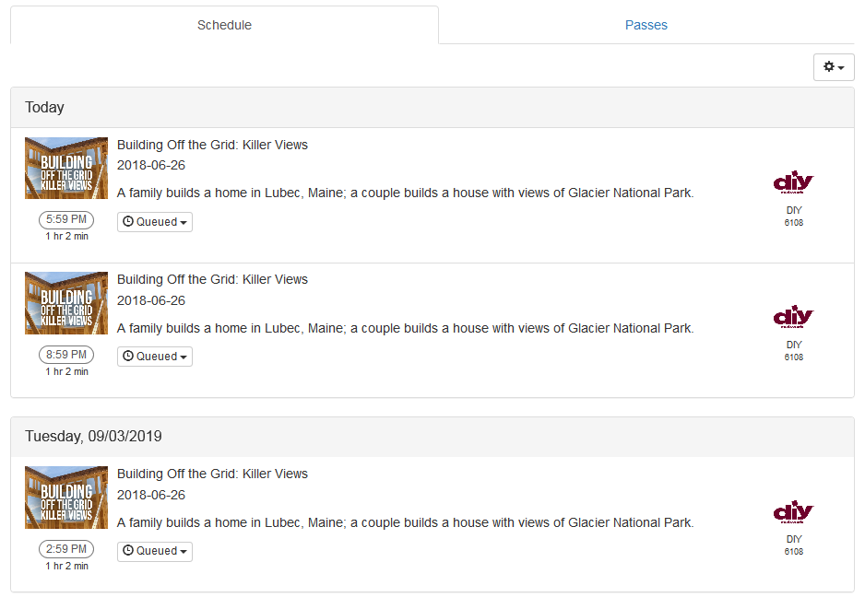
Task: Click the Today section header
Action: point(44,107)
